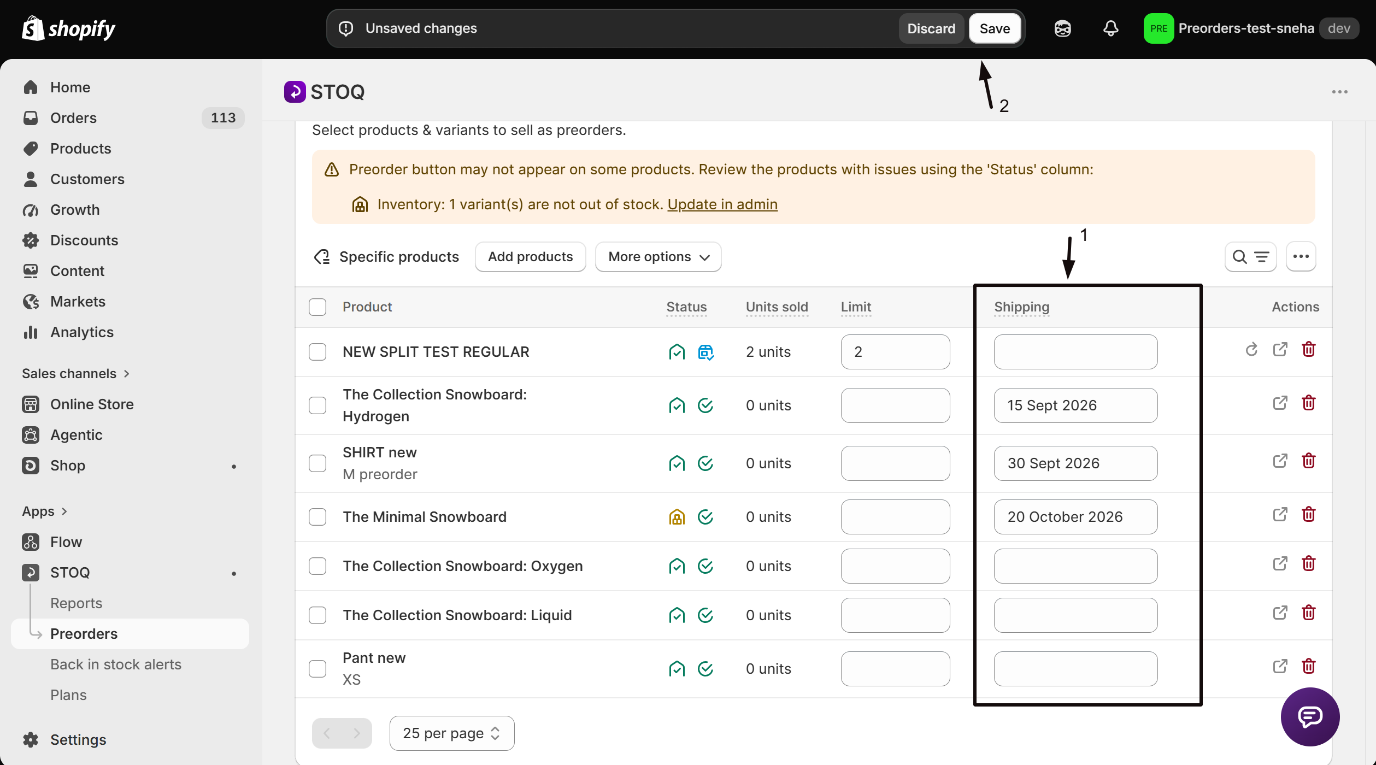Delete NEW SPLIT TEST REGULAR row
Image resolution: width=1376 pixels, height=765 pixels.
point(1308,350)
